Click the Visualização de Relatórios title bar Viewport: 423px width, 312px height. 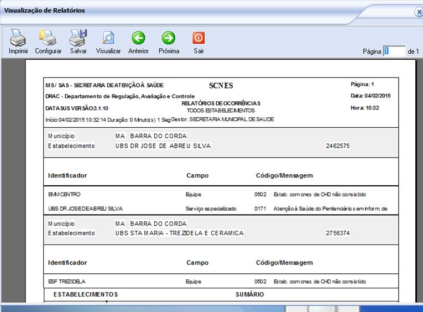(x=166, y=11)
